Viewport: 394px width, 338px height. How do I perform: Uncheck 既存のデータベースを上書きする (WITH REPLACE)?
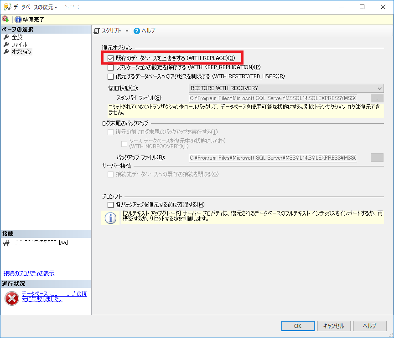pyautogui.click(x=110, y=58)
